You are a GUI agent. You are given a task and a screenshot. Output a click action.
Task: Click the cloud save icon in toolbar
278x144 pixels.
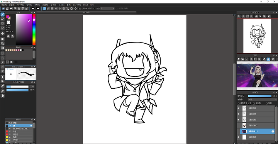tap(3, 8)
